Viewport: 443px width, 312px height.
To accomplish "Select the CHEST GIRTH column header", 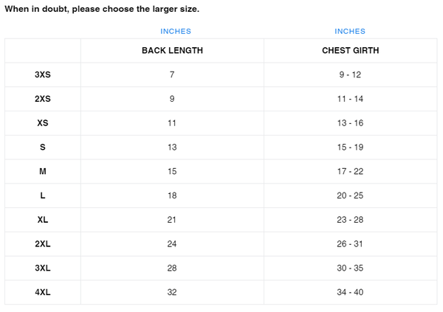I will [350, 51].
